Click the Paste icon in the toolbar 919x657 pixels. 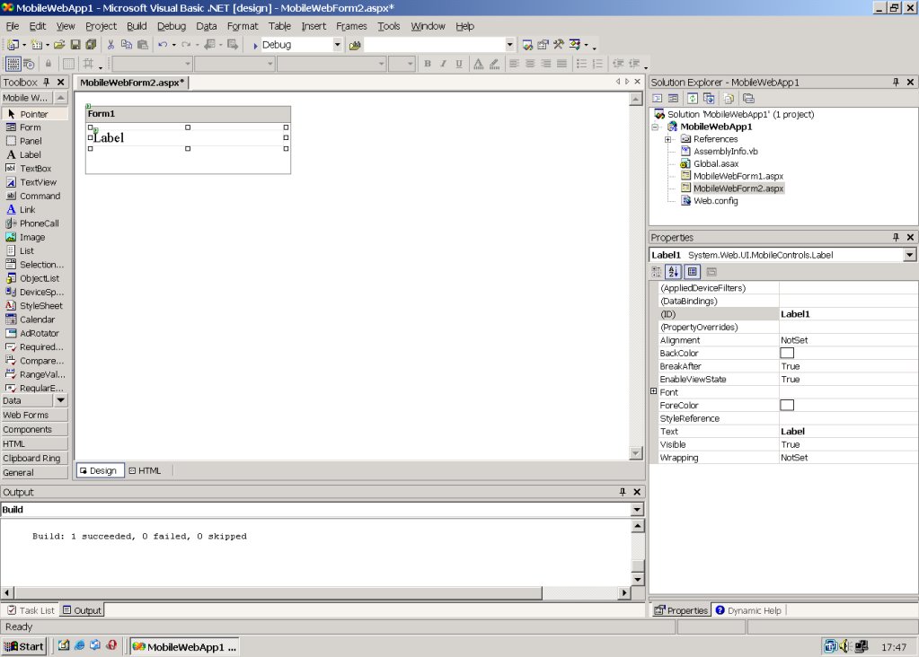(x=143, y=45)
